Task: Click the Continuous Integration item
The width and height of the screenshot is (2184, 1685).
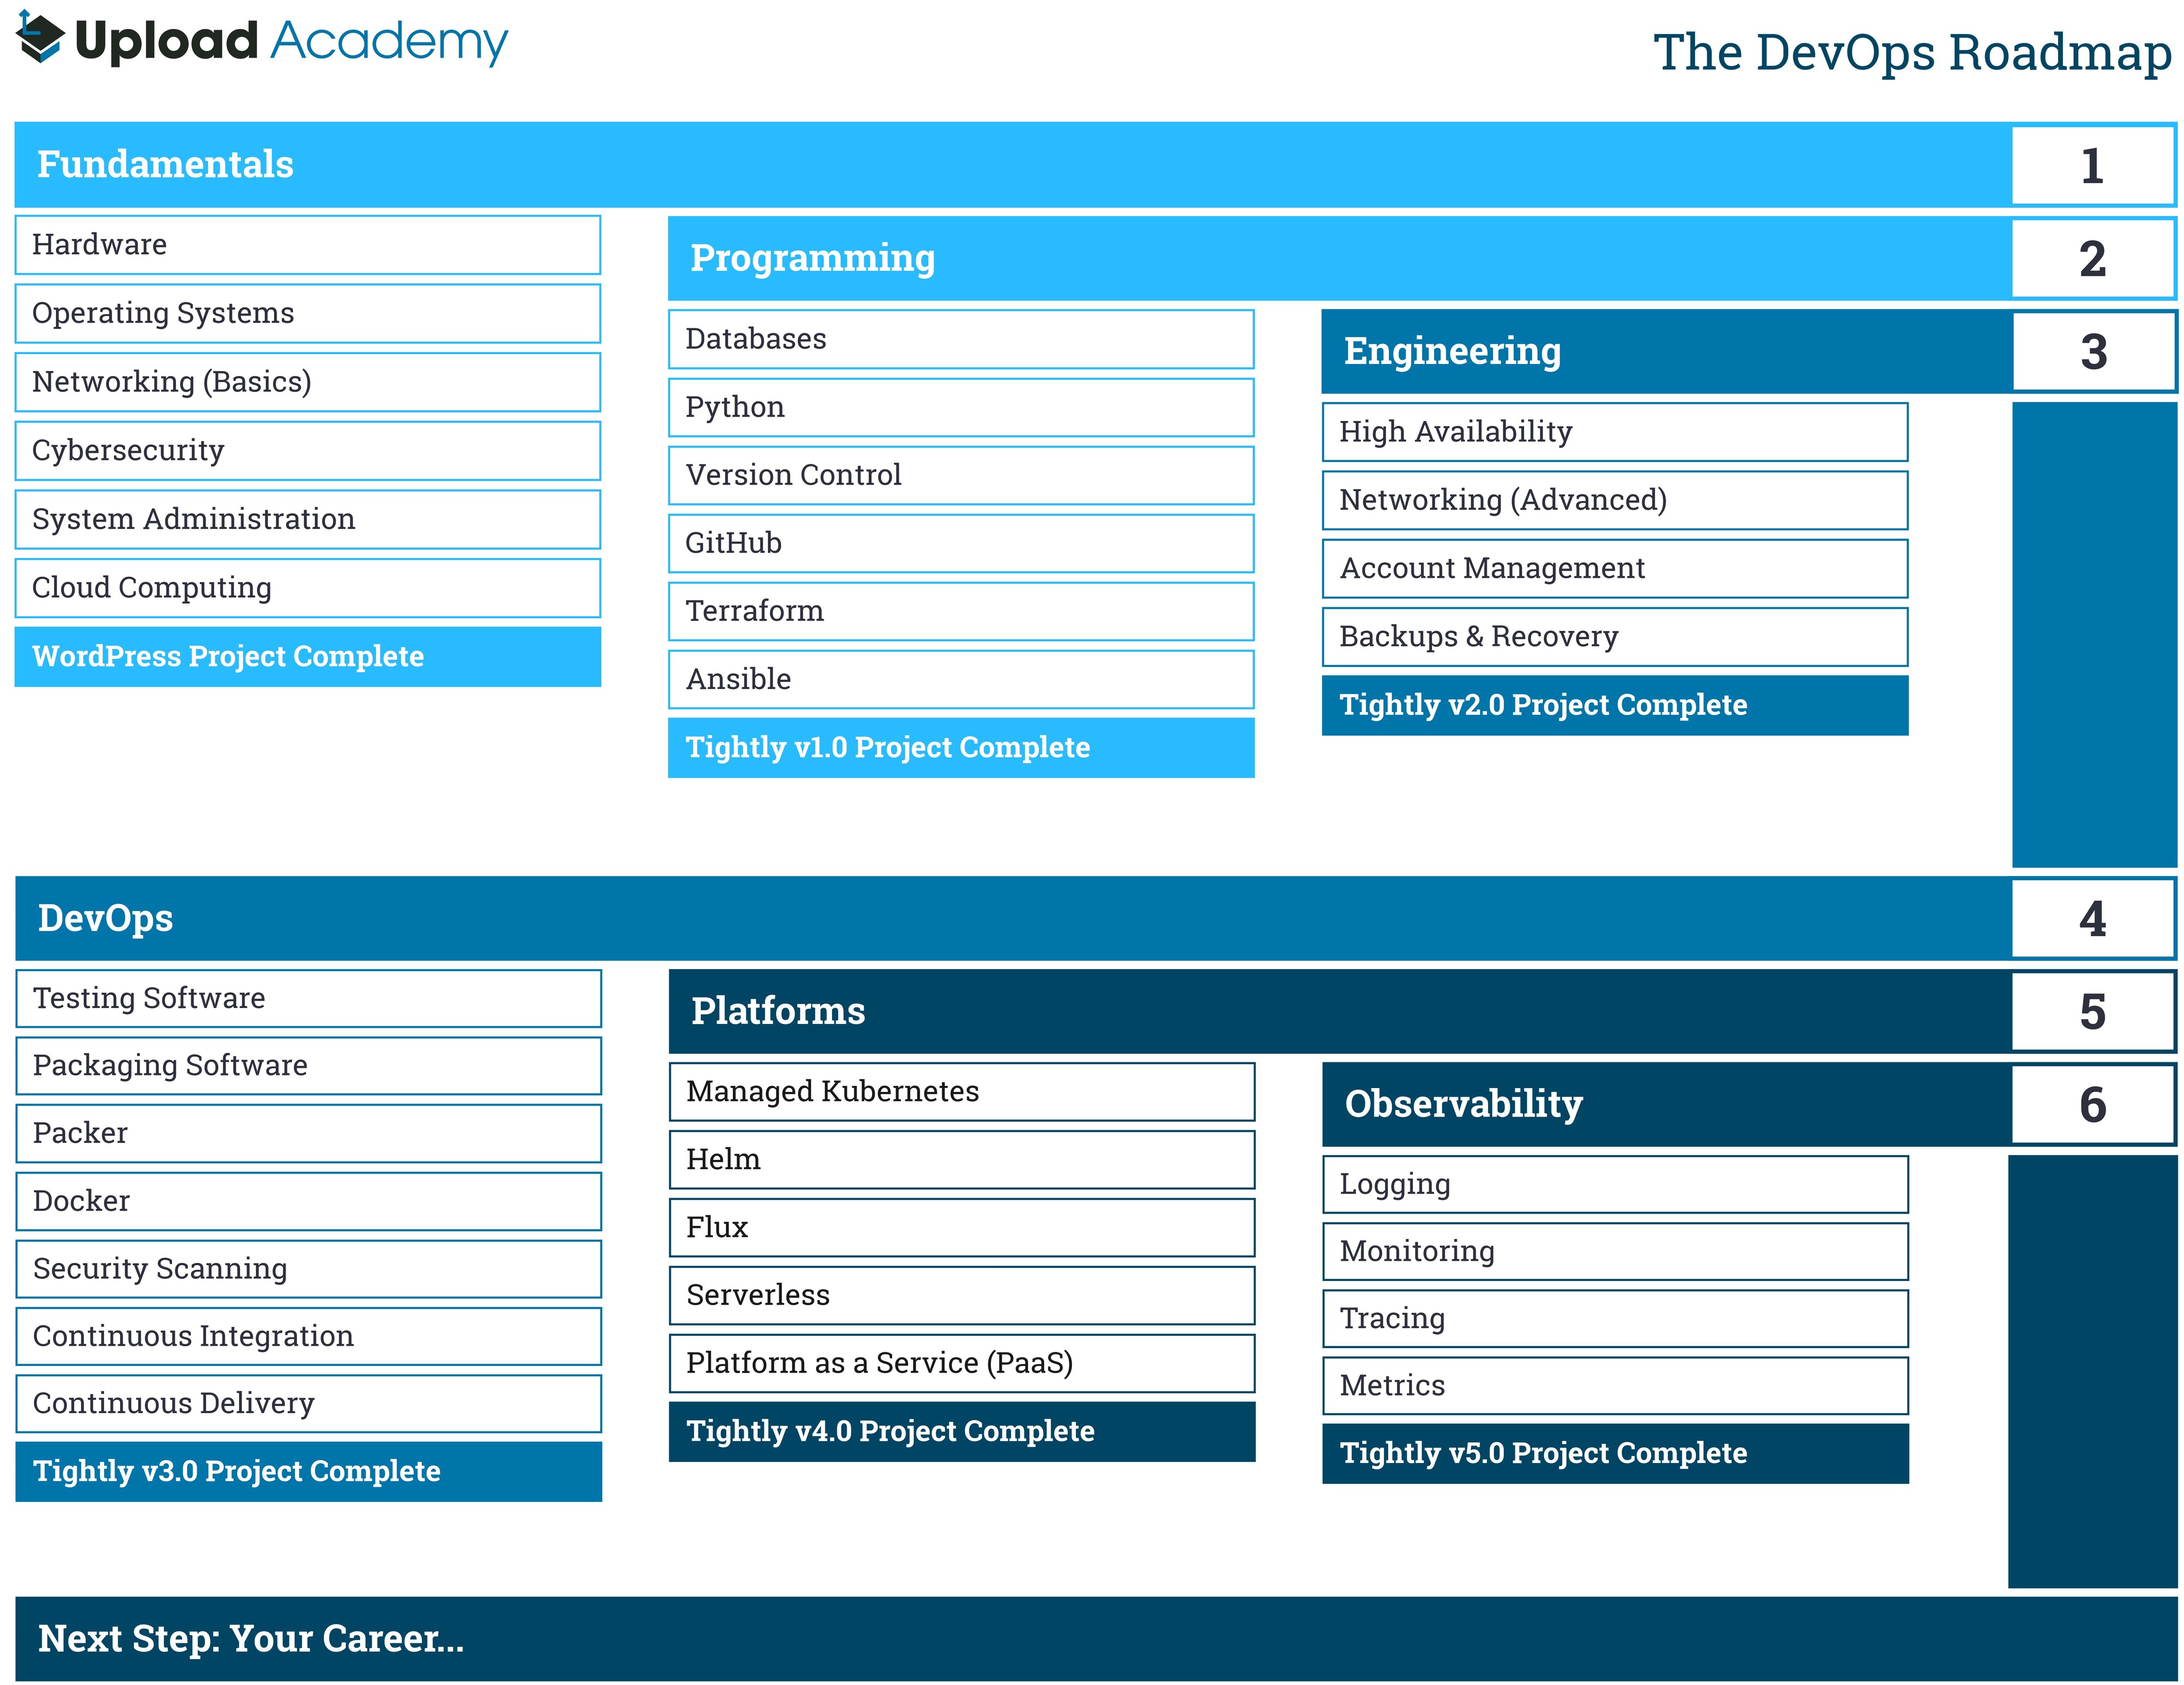Action: click(x=308, y=1336)
